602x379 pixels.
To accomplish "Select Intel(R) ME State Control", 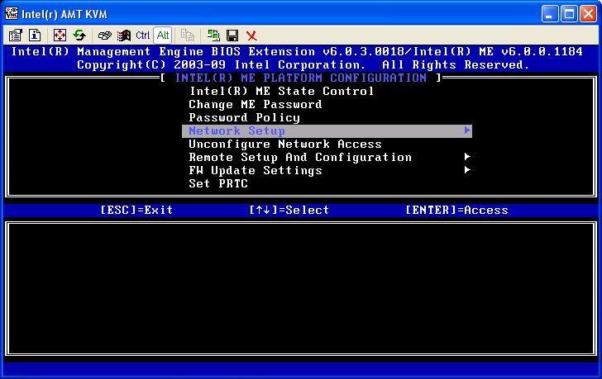I will pos(281,91).
